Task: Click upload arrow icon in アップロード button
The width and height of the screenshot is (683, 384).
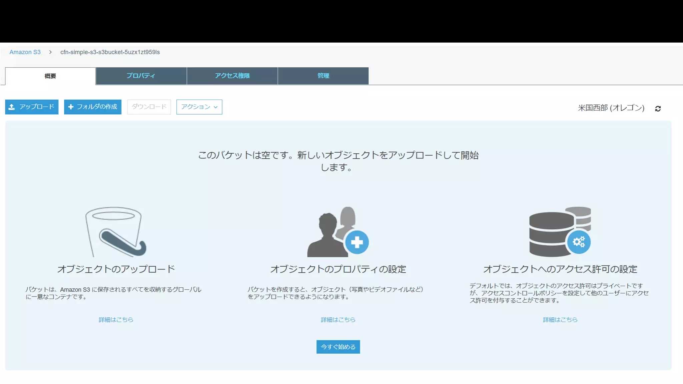Action: tap(12, 107)
